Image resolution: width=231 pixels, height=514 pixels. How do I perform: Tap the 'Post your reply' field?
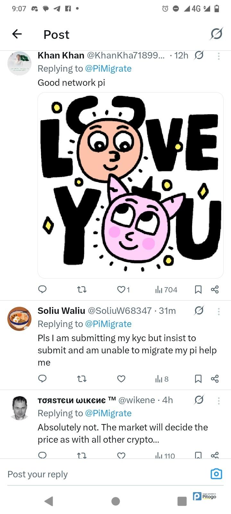[x=96, y=474]
